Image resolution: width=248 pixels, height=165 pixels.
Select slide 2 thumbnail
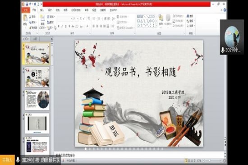pyautogui.click(x=37, y=77)
